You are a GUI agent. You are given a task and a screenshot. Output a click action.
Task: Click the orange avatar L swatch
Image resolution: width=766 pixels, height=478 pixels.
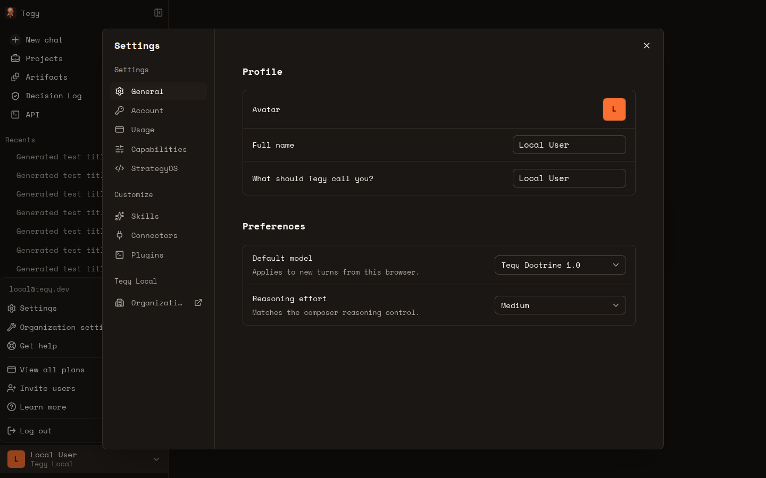pyautogui.click(x=614, y=109)
